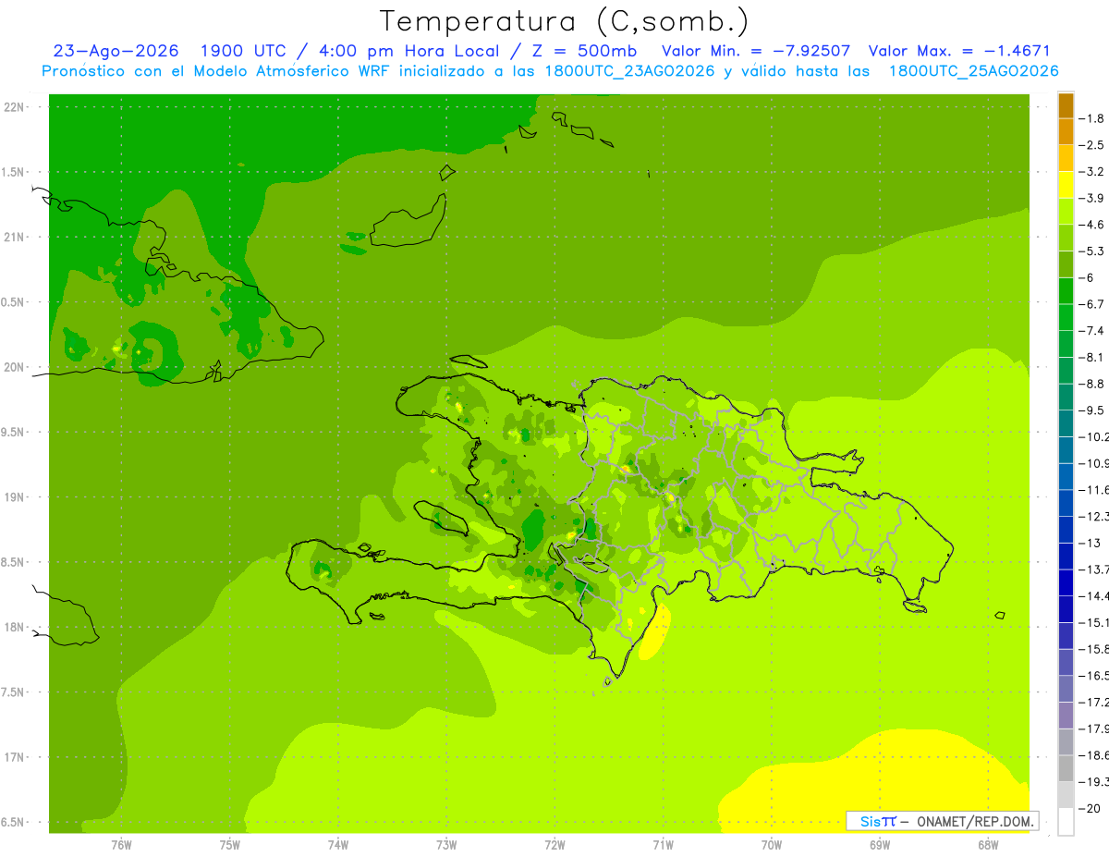Click the '-13' colorbar label
Image resolution: width=1109 pixels, height=857 pixels.
[x=1090, y=543]
